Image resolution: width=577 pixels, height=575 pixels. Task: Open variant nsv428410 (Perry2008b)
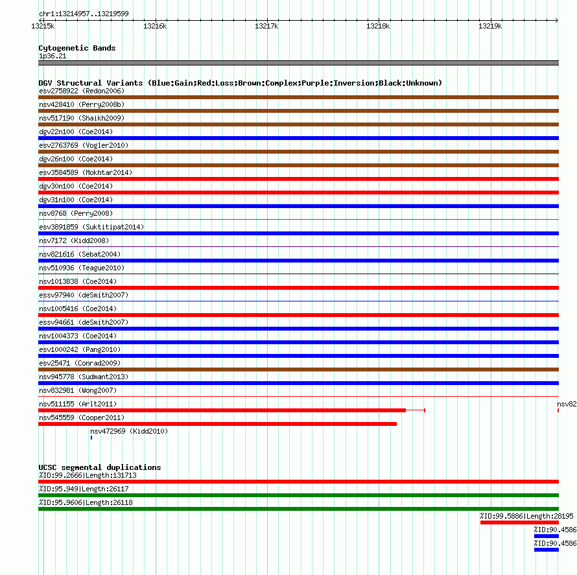point(82,104)
